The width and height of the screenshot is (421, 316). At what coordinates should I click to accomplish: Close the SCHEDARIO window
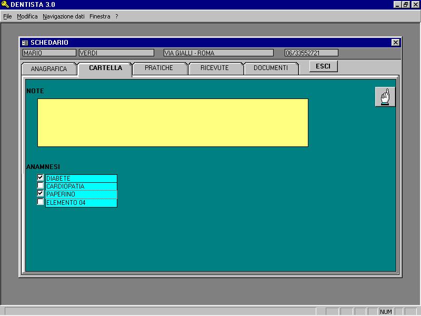(x=395, y=43)
